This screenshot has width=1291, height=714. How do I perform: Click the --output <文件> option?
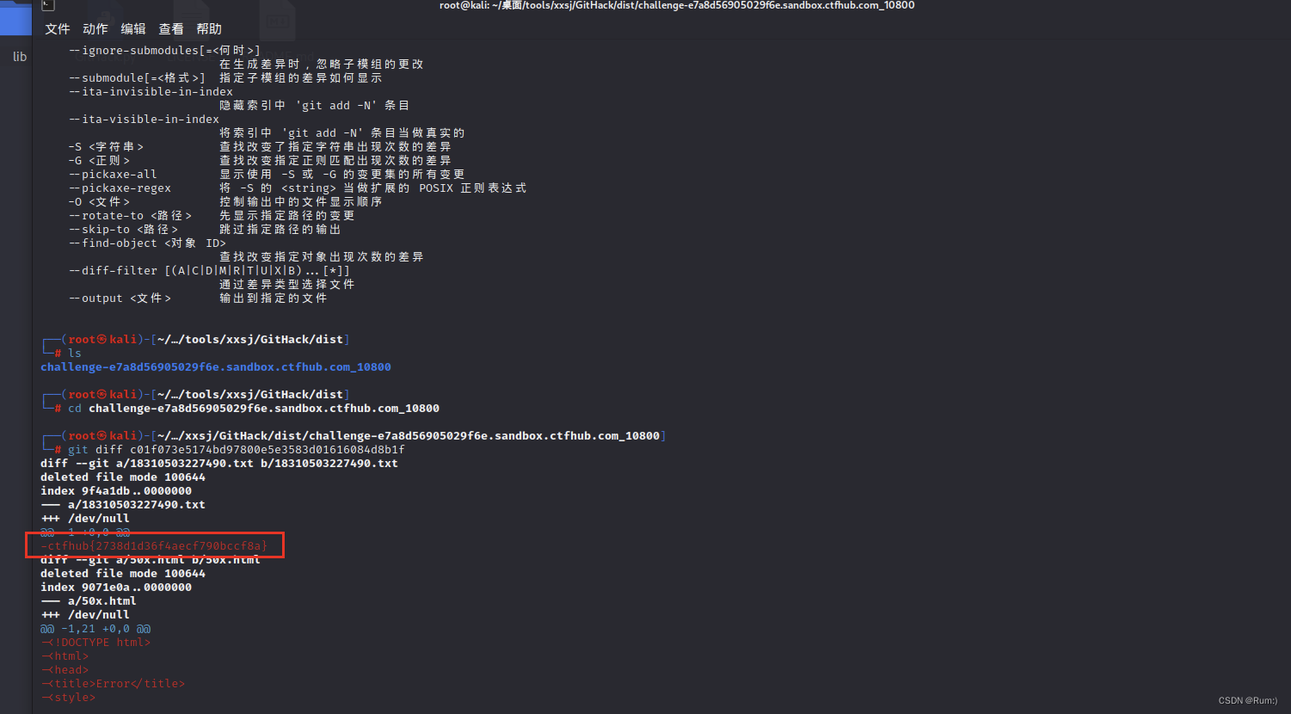(120, 299)
